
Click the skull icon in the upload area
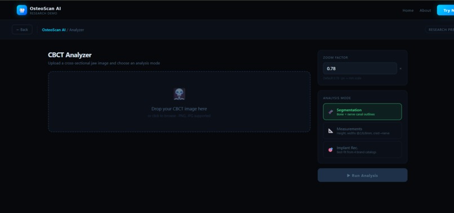pyautogui.click(x=179, y=94)
